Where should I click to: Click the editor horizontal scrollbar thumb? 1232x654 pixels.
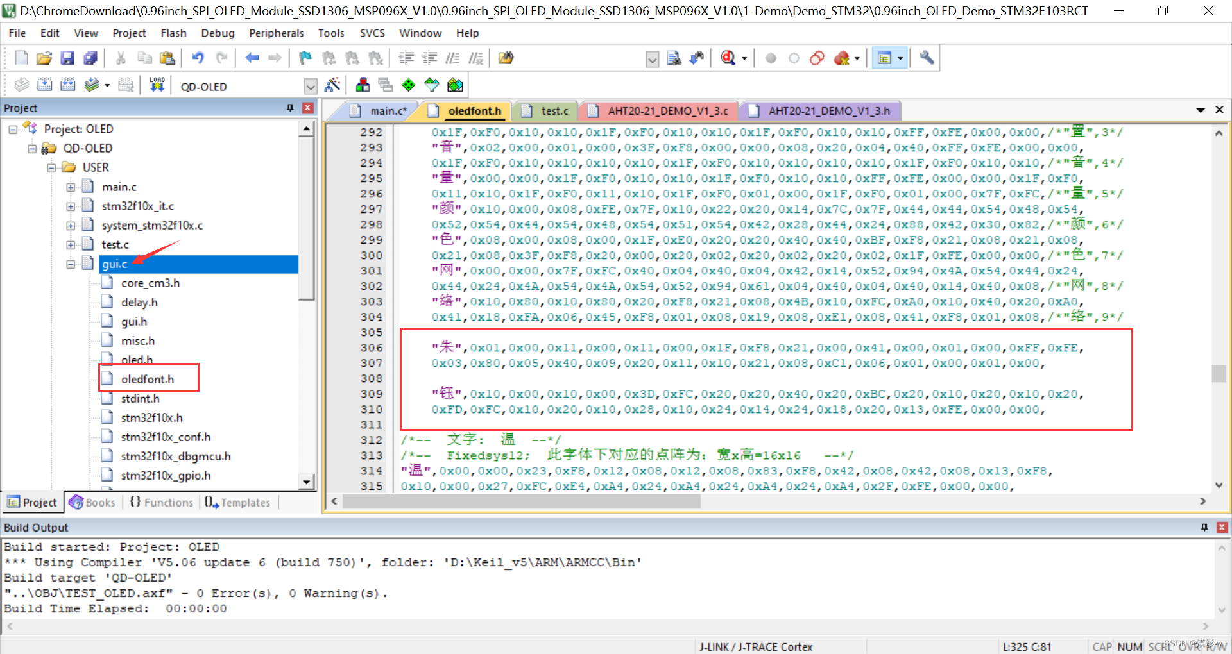coord(521,501)
